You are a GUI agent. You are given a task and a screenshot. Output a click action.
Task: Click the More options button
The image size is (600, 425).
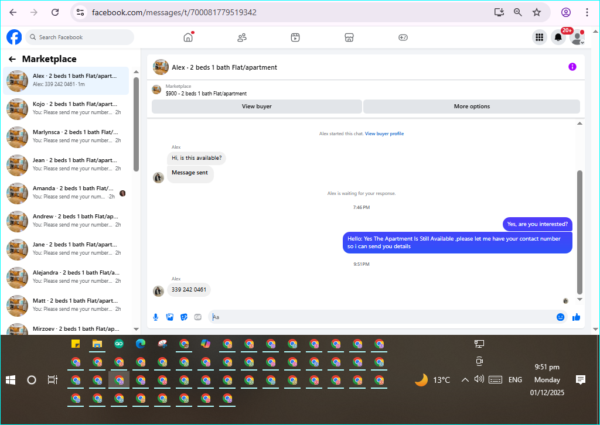pyautogui.click(x=472, y=107)
